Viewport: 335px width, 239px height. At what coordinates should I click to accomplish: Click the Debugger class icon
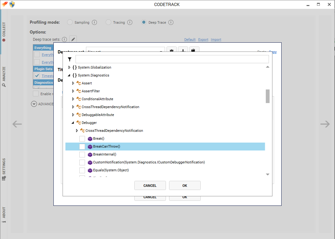click(79, 123)
